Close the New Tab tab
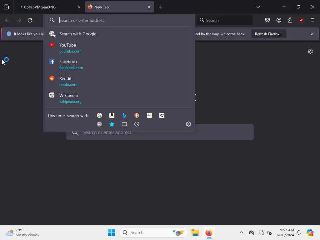320x240 pixels. 149,7
